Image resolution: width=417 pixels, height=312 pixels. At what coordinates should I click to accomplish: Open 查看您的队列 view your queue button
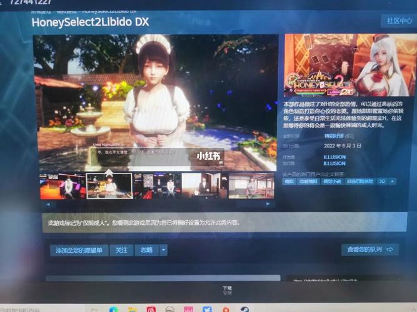370,250
